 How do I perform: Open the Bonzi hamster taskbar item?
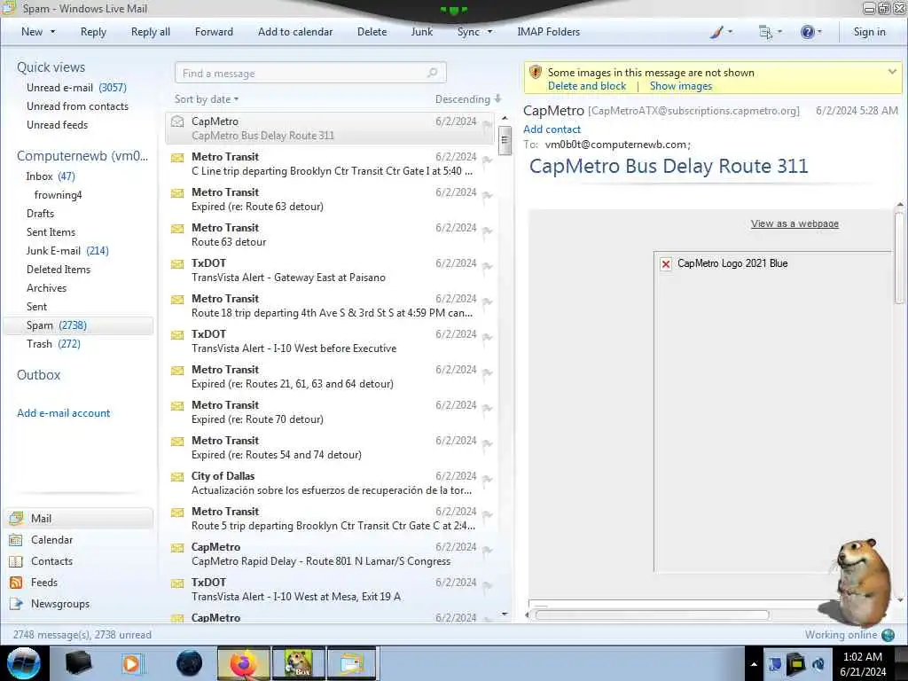click(x=298, y=663)
